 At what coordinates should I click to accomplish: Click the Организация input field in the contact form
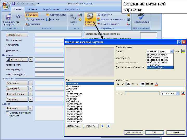[58, 40]
